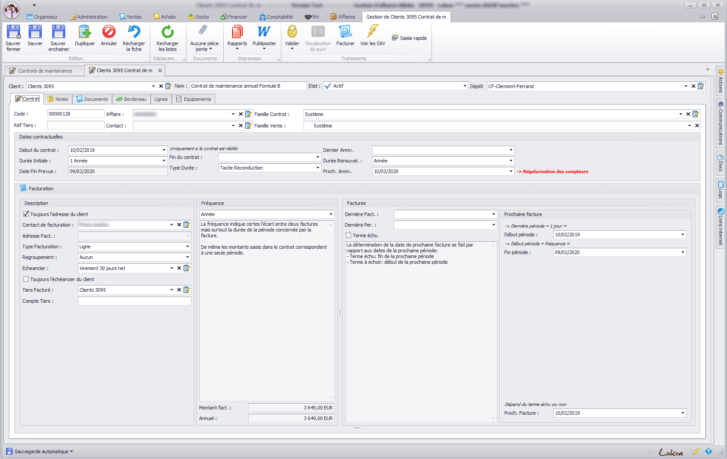Image resolution: width=727 pixels, height=459 pixels.
Task: Click the Réf Tiers input field
Action: (x=75, y=125)
